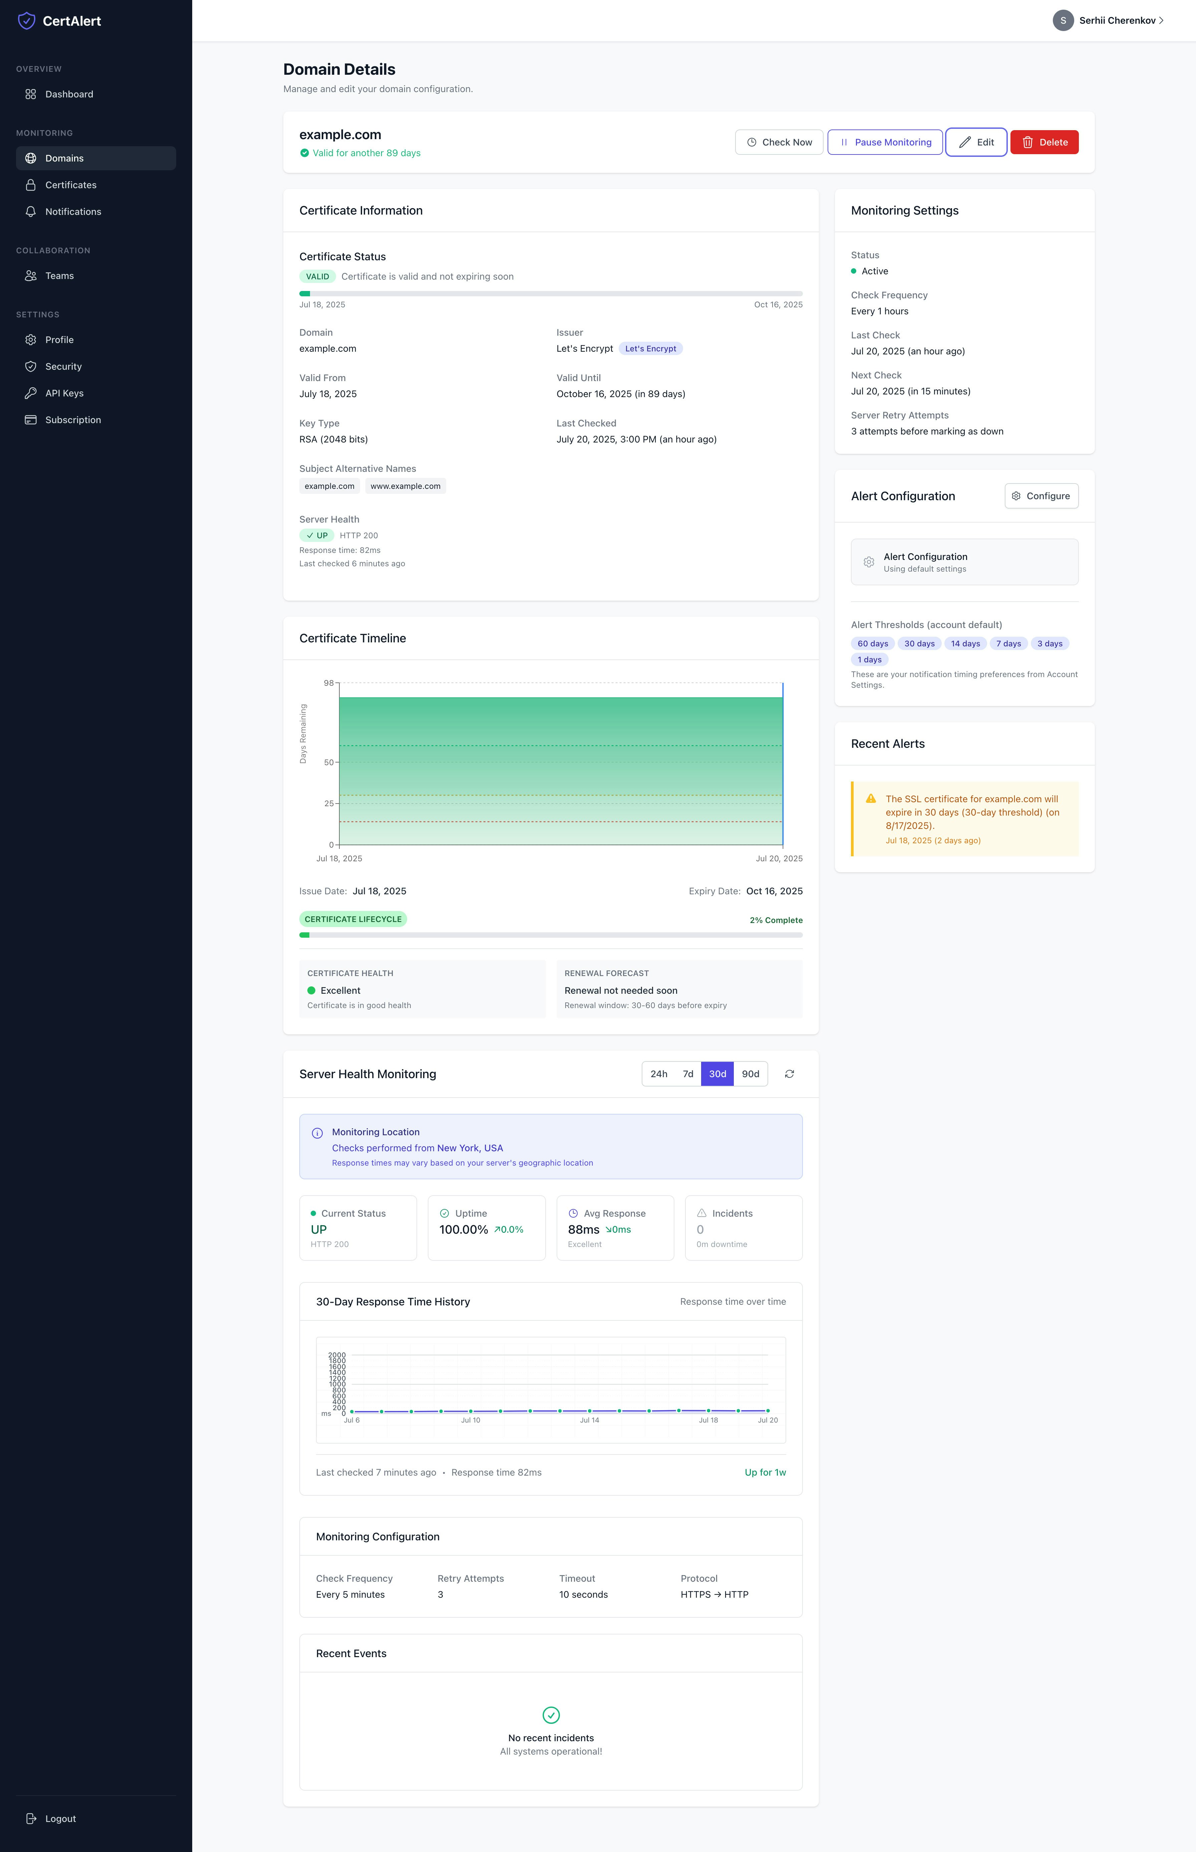The image size is (1196, 1852).
Task: Select the 30d time range
Action: click(x=717, y=1074)
